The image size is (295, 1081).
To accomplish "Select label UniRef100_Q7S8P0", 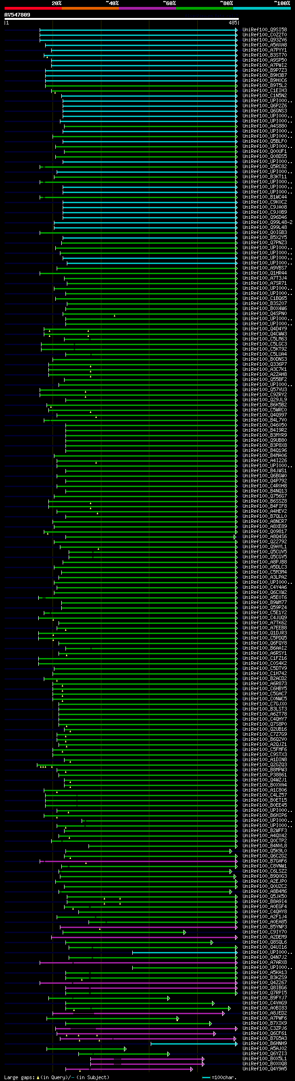I will click(265, 724).
